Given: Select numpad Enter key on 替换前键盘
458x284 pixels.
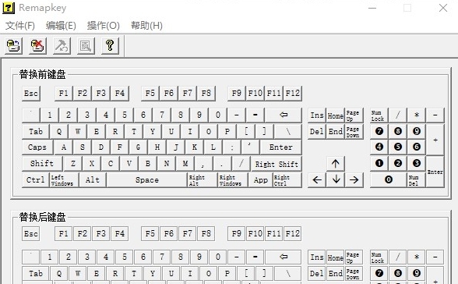Looking at the screenshot, I should tap(435, 172).
